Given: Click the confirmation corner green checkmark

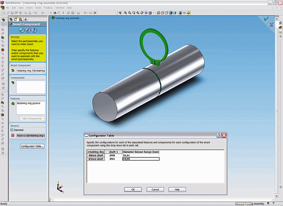Looking at the screenshot, I should (x=266, y=19).
